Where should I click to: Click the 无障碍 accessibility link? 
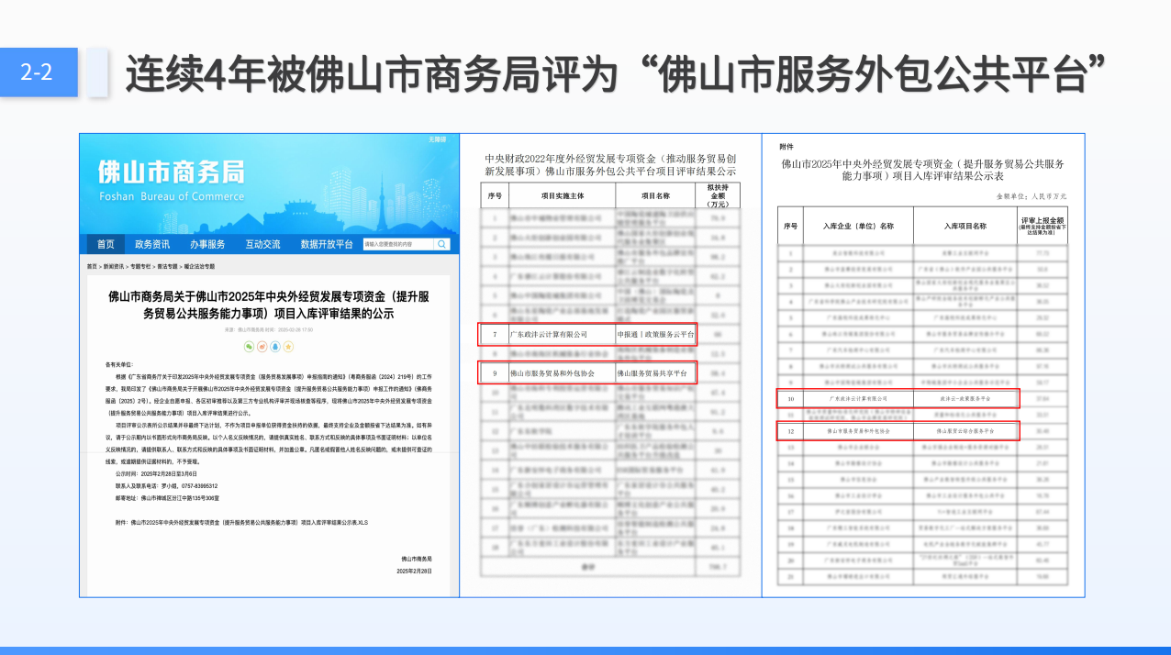437,139
